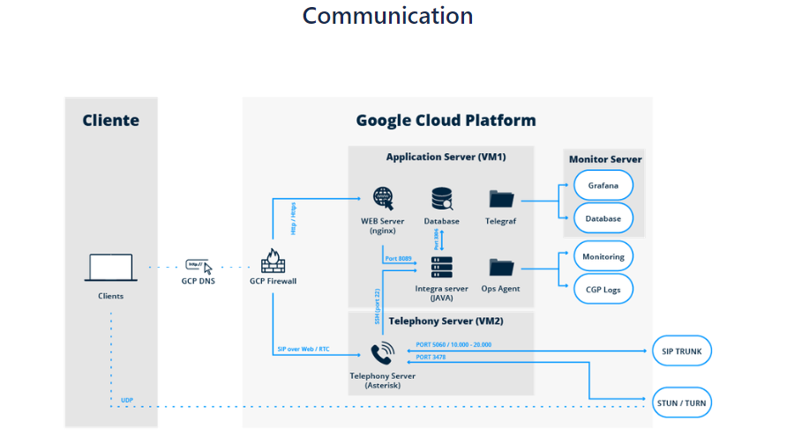This screenshot has height=435, width=794.
Task: Click the Integra server JAVA icon
Action: coord(440,267)
